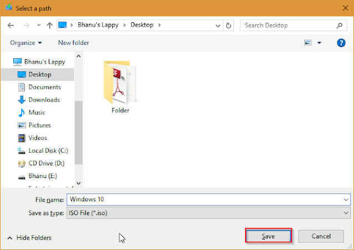The image size is (354, 250).
Task: Open Bhanu (E:) drive in navigation pane
Action: pos(43,176)
